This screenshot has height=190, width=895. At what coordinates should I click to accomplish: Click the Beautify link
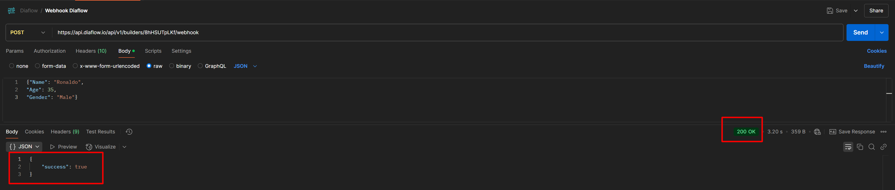[874, 66]
